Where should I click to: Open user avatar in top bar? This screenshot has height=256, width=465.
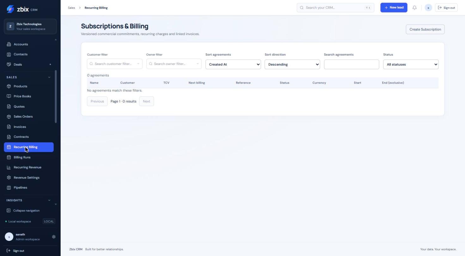(428, 8)
